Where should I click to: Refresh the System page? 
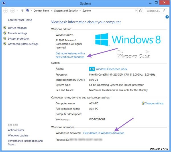tap(140, 11)
